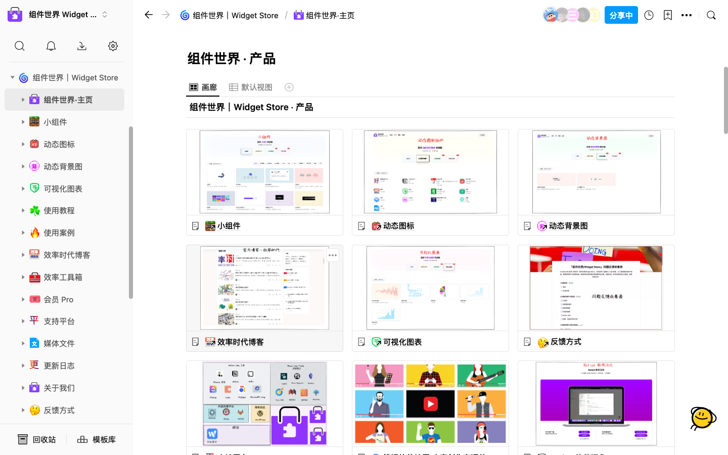Open the 小组件 card thumbnail
Screen dimensions: 728x455
(264, 172)
